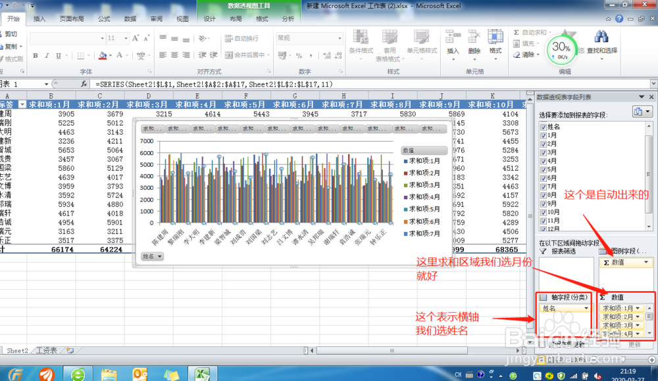This screenshot has width=658, height=381.
Task: Uncheck the 姓名 field checkbox
Action: [x=544, y=127]
